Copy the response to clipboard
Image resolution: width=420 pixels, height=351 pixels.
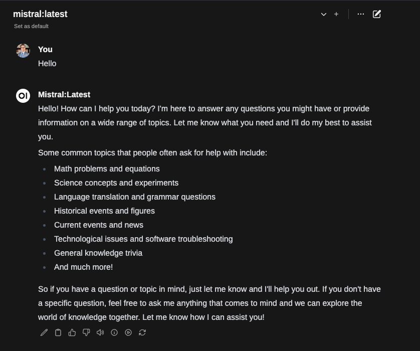click(x=58, y=332)
